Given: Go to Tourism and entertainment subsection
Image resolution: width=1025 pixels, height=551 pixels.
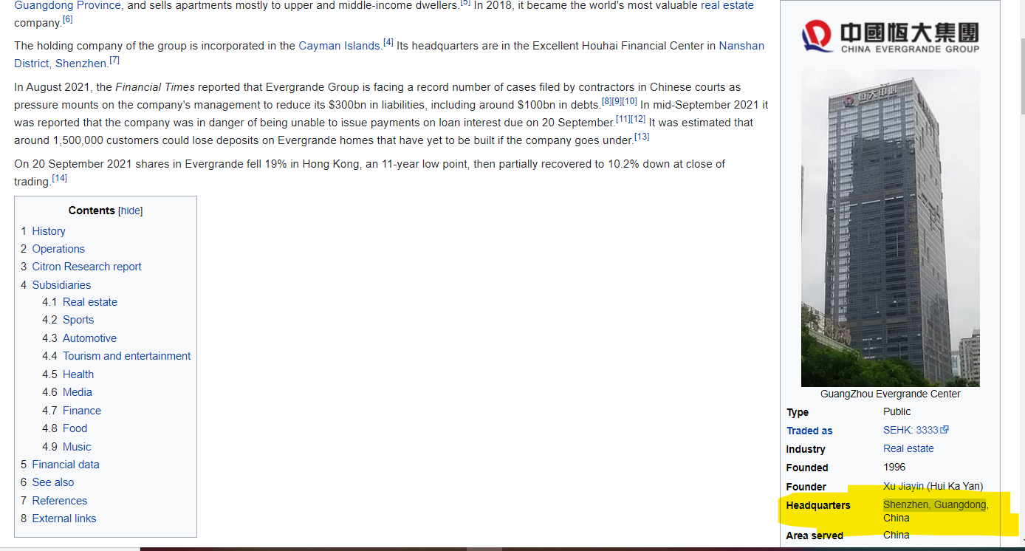Looking at the screenshot, I should point(126,356).
